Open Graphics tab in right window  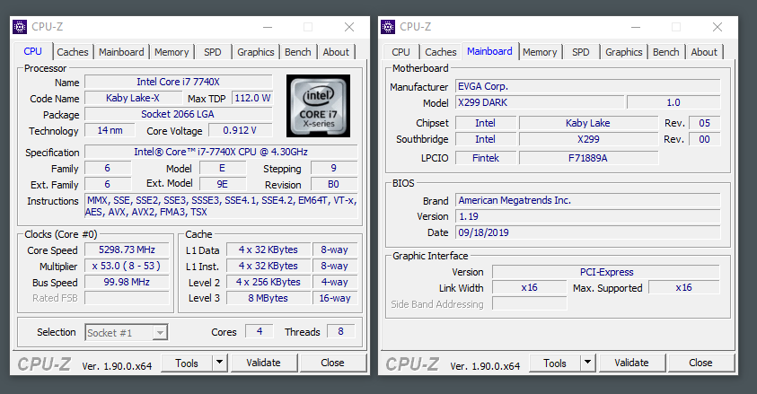624,52
